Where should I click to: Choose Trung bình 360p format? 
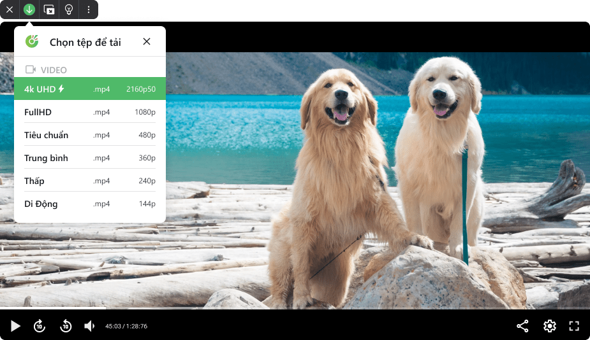[x=89, y=158]
